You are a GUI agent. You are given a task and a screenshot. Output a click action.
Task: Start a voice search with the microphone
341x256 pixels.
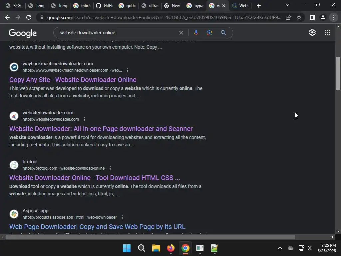(196, 33)
